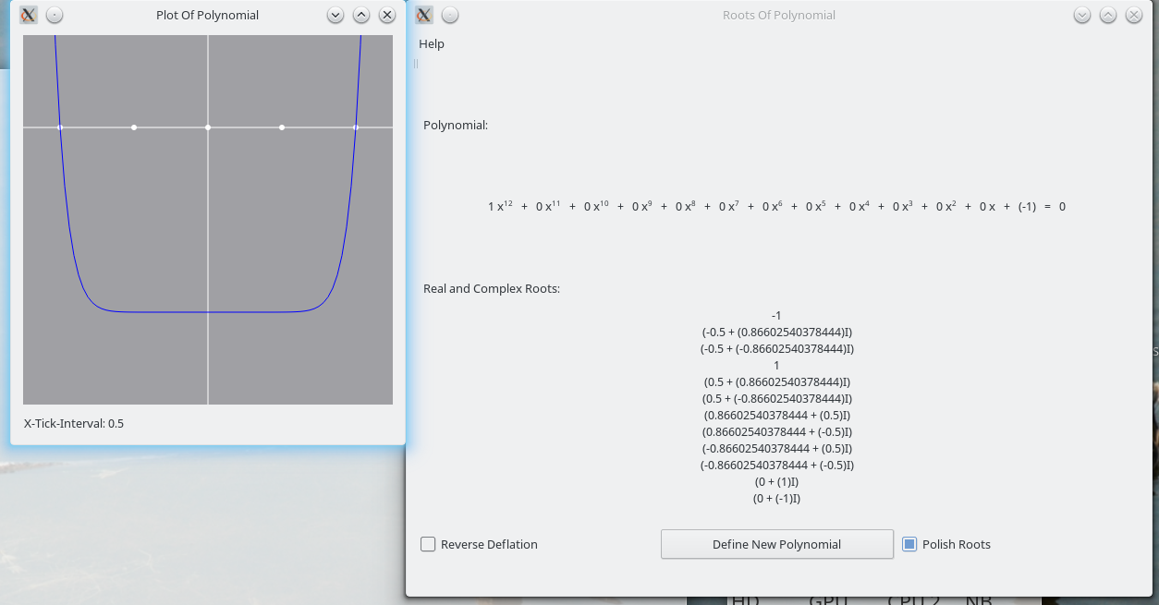The width and height of the screenshot is (1159, 605).
Task: Pin the Roots Of Polynomial window to all desktops
Action: click(x=450, y=15)
